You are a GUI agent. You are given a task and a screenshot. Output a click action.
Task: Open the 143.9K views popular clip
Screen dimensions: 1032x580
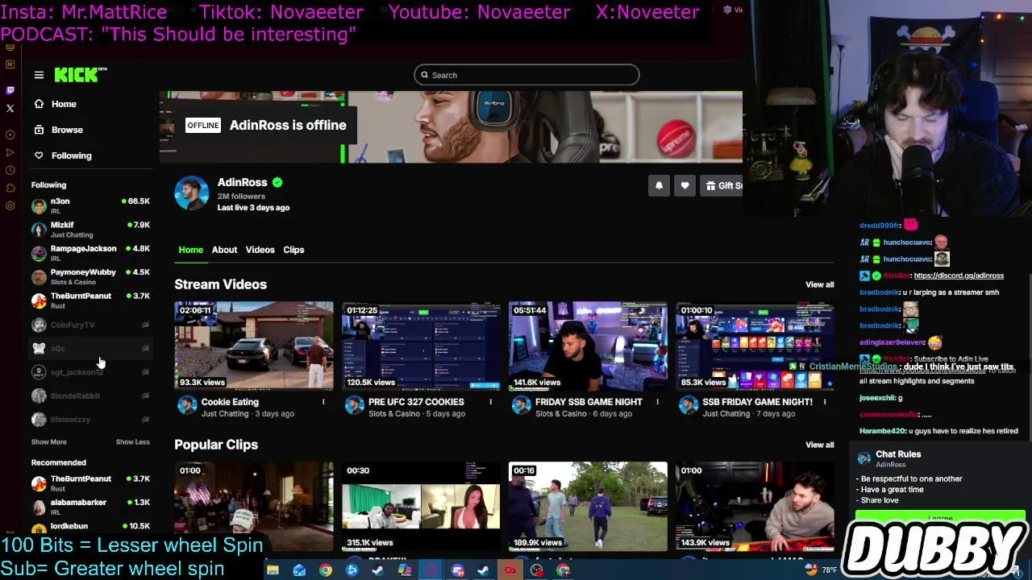click(x=755, y=506)
